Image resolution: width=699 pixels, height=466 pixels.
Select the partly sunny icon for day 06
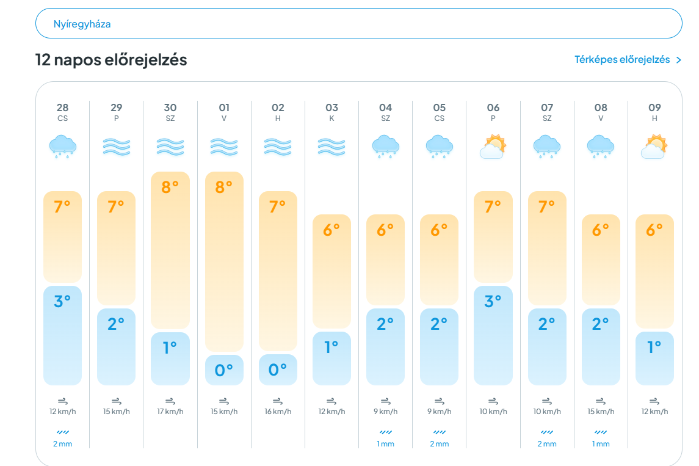point(493,147)
